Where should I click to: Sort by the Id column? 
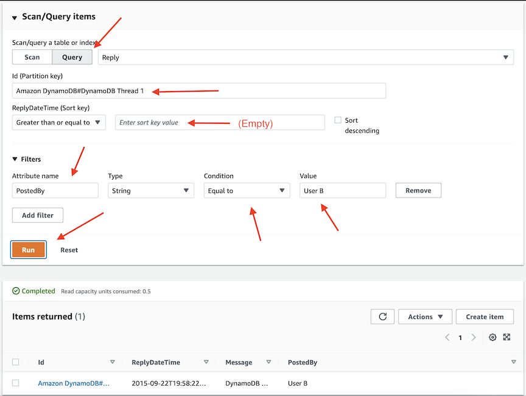tap(113, 362)
